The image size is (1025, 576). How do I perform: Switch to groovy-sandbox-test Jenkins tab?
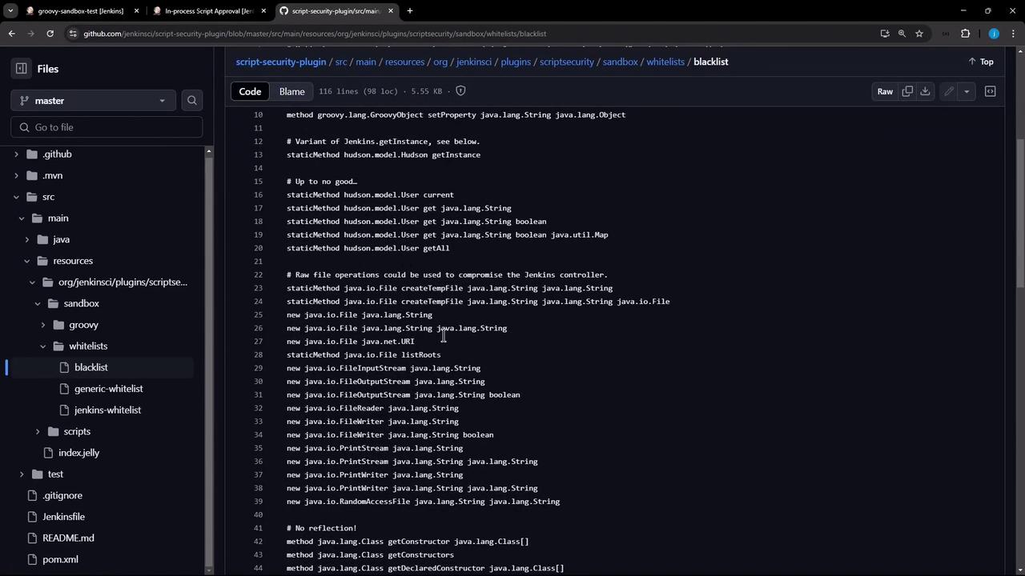pyautogui.click(x=80, y=11)
